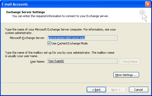Click the User Name field
Screen dimensions: 152x96
(82, 61)
